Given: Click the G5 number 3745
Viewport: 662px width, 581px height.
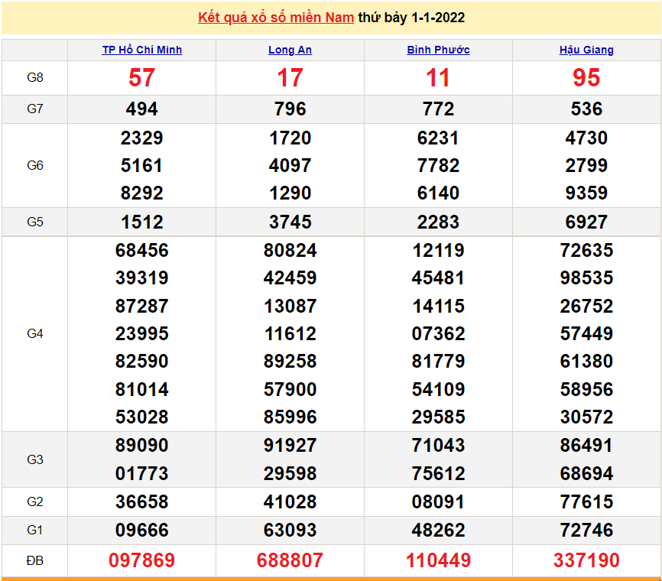Looking at the screenshot, I should click(290, 222).
